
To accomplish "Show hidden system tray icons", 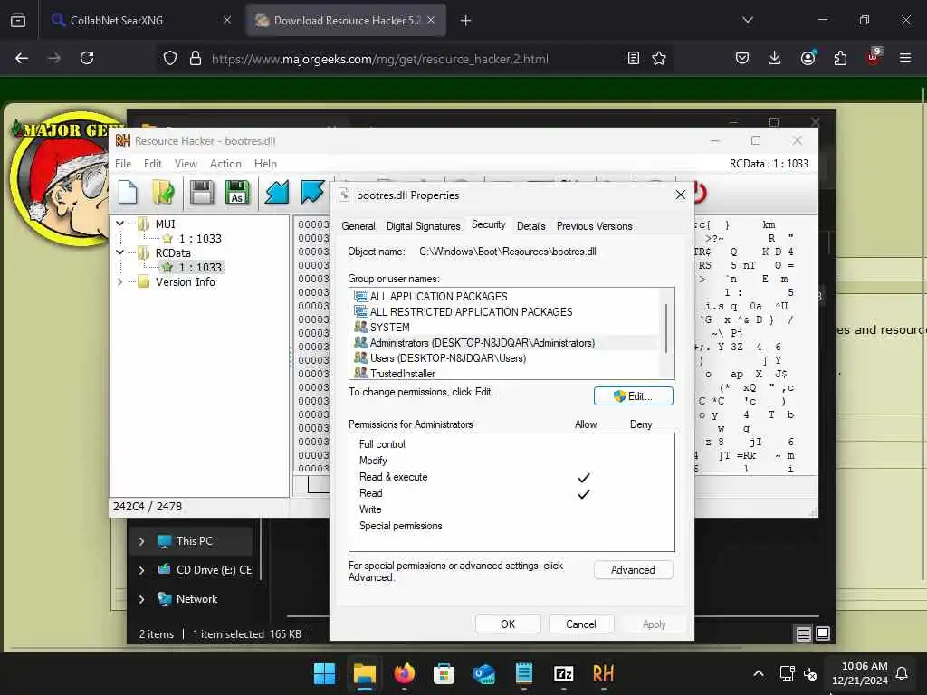I will click(759, 673).
